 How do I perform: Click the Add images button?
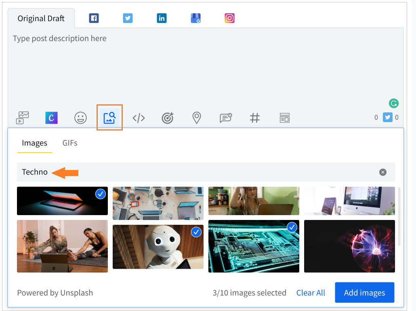pos(364,293)
